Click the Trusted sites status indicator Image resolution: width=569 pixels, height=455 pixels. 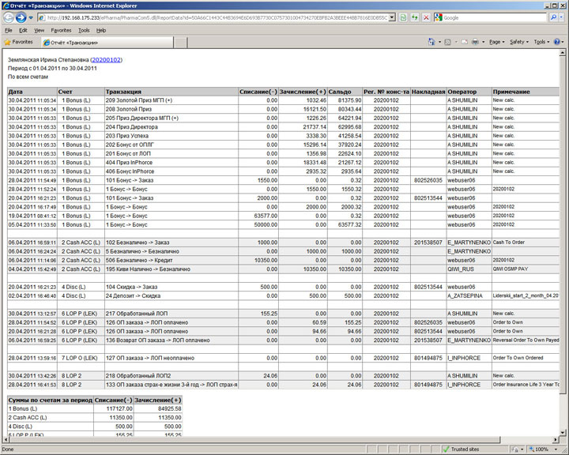(462, 449)
